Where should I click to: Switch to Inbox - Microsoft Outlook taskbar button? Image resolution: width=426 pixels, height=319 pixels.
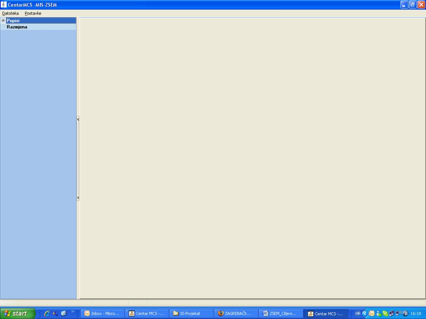tap(102, 314)
